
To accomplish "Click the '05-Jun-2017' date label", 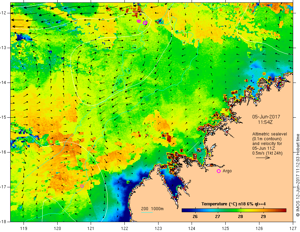I will 266,117.
